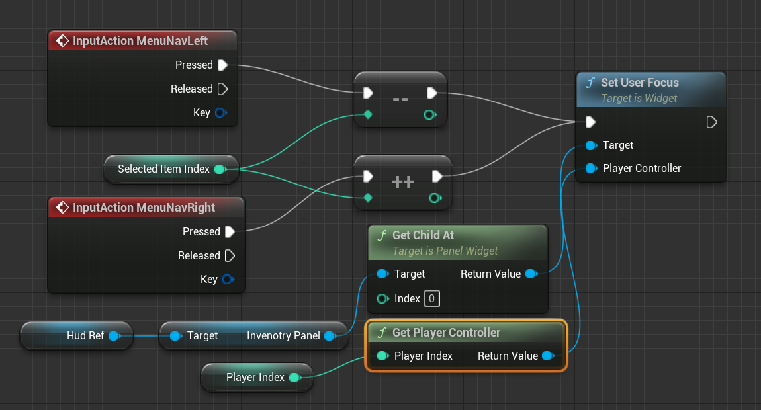Click Index input pin on Get Child At
This screenshot has width=761, height=410.
(383, 298)
